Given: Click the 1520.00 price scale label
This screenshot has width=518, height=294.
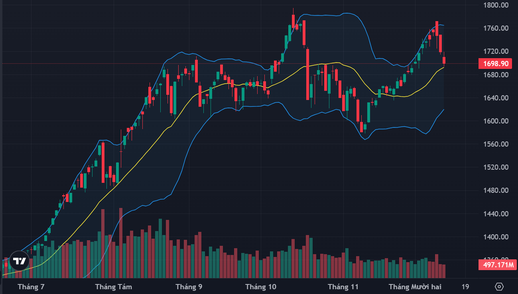Looking at the screenshot, I should point(495,167).
